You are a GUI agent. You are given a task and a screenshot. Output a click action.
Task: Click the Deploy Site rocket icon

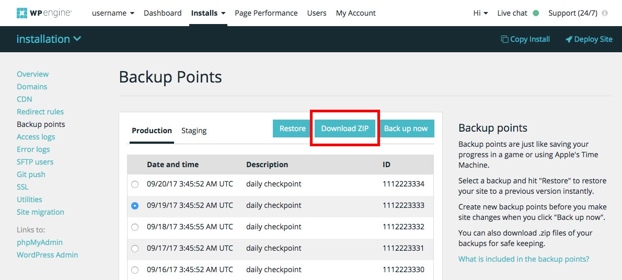(569, 39)
